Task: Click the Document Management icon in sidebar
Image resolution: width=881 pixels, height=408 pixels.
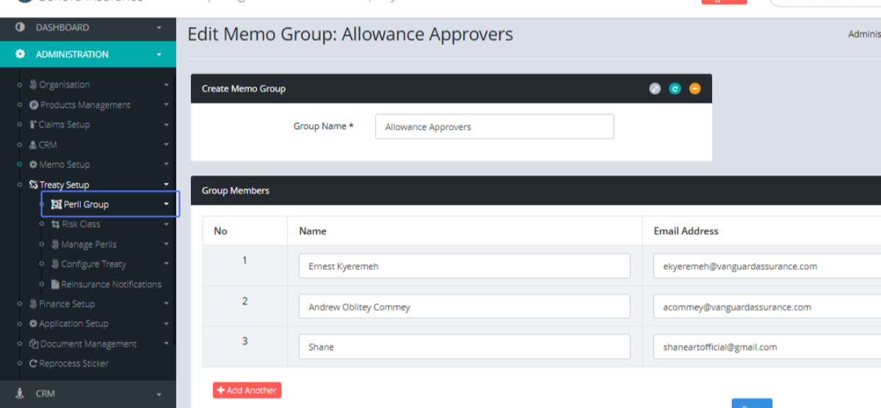Action: (34, 343)
